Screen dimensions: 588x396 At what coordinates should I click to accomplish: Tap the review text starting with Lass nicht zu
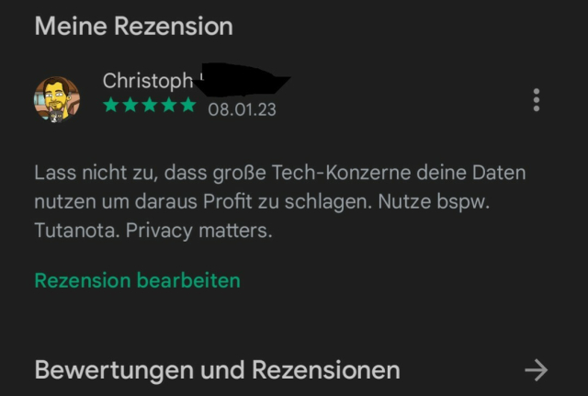point(280,201)
